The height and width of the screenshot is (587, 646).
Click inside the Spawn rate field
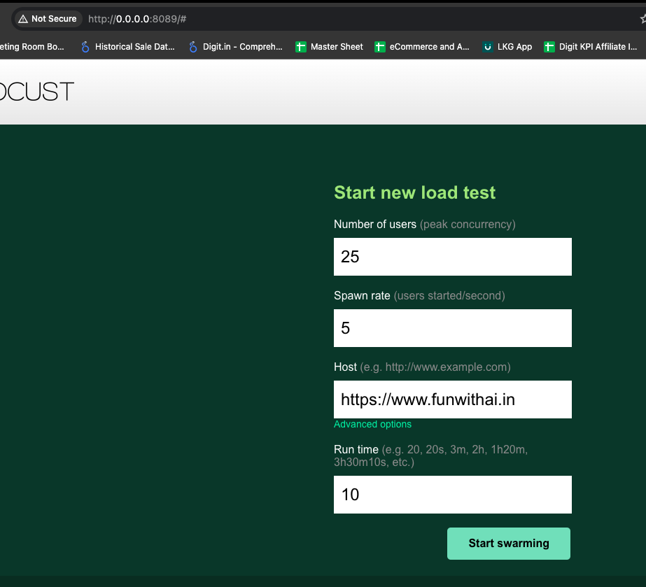pos(452,328)
